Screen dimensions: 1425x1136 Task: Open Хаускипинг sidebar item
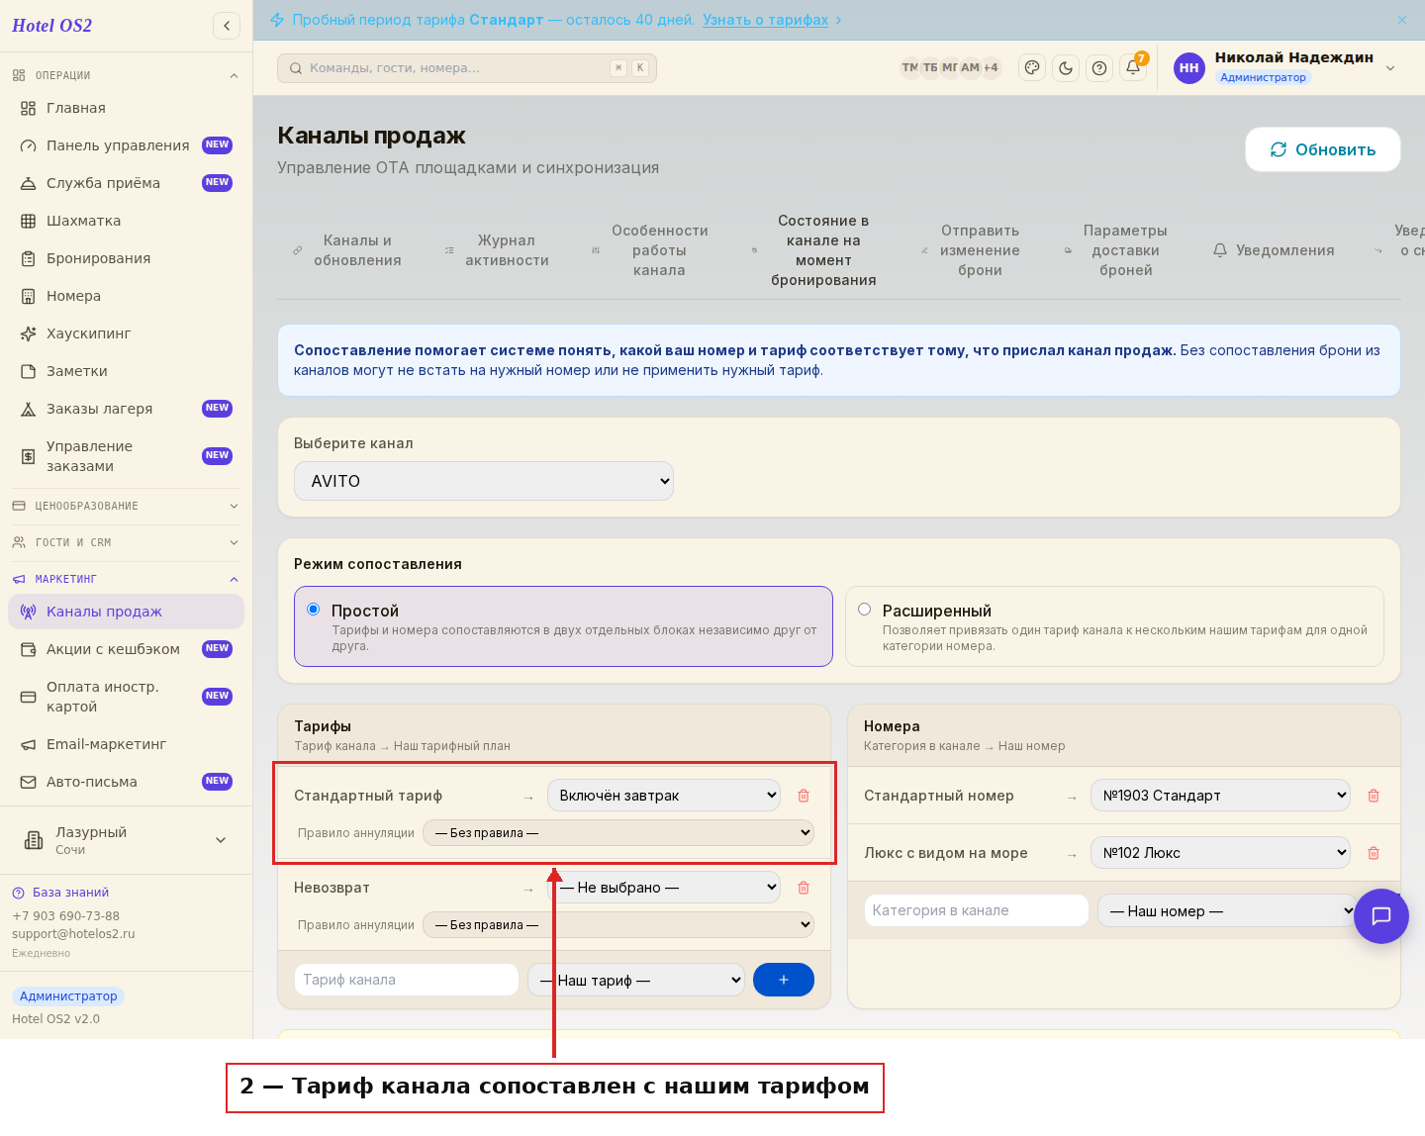126,333
